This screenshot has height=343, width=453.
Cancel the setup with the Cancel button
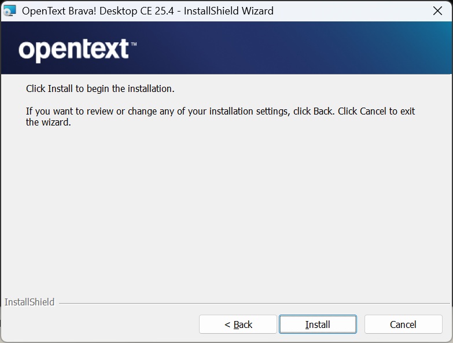click(x=403, y=324)
